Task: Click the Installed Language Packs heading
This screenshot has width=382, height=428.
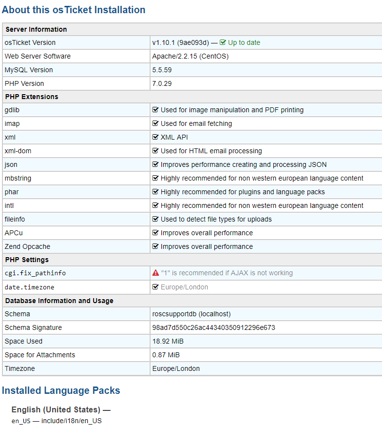Action: pyautogui.click(x=61, y=390)
